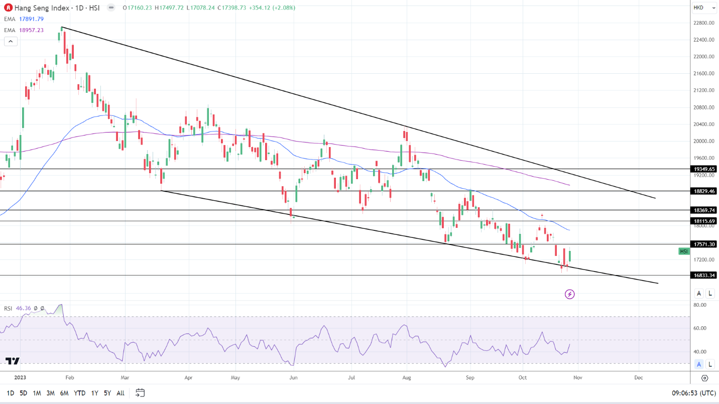
Task: Select the purple EMA 18957.23 legend
Action: tap(24, 30)
